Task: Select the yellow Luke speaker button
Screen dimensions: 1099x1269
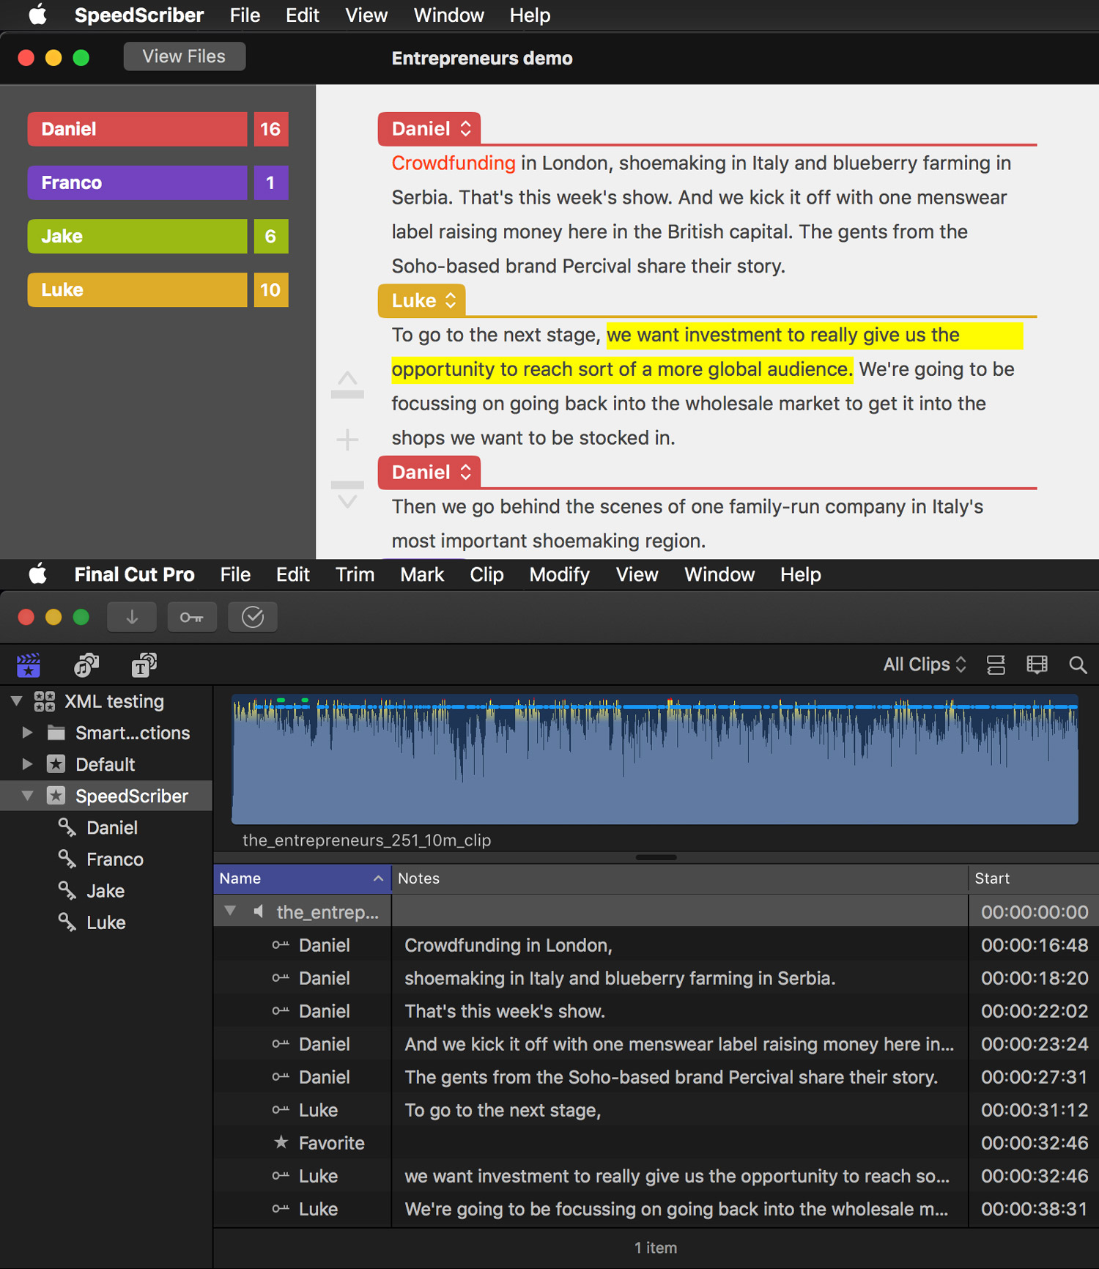Action: [x=137, y=289]
